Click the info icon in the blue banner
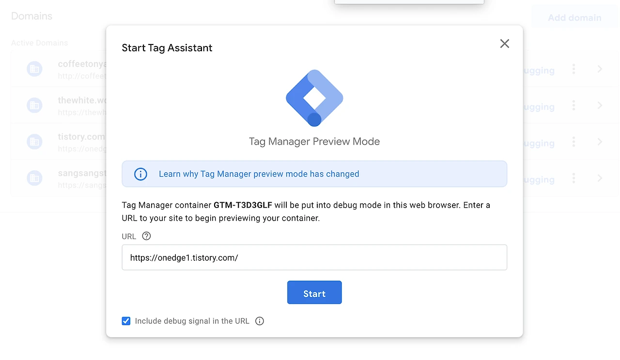 [140, 174]
